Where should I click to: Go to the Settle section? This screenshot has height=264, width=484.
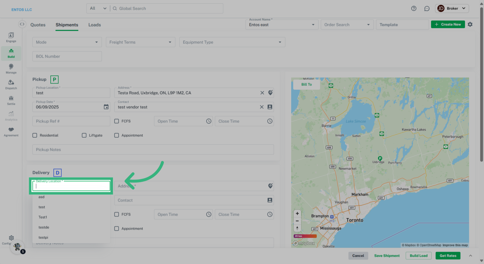pos(11,100)
